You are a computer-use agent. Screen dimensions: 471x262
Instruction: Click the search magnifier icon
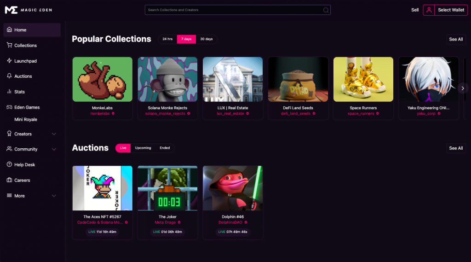click(326, 10)
